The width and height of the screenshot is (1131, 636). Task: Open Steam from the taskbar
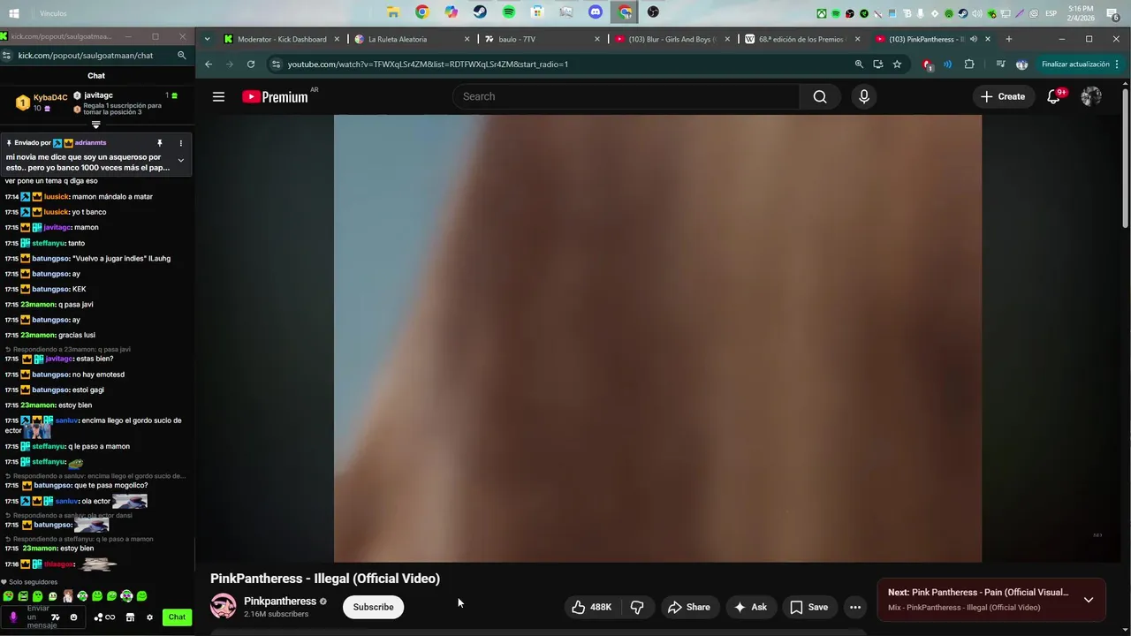coord(480,12)
